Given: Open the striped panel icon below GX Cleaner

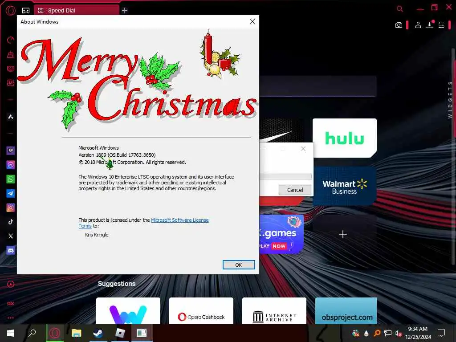Looking at the screenshot, I should pyautogui.click(x=11, y=69).
